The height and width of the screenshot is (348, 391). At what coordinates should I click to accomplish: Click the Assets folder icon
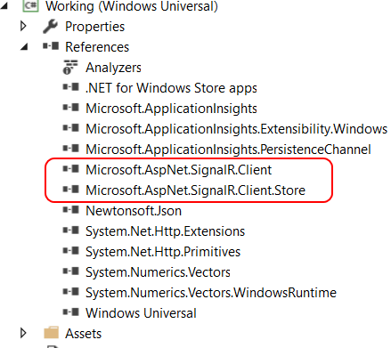click(51, 333)
